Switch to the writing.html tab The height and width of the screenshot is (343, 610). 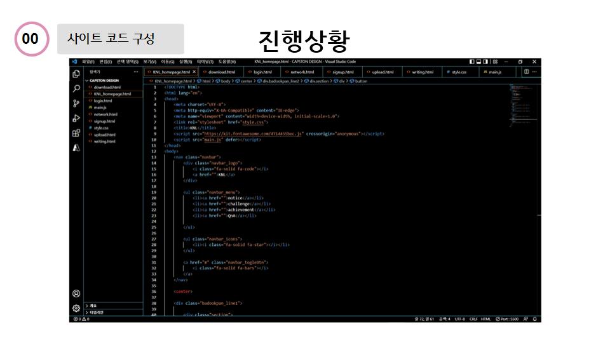pos(423,72)
